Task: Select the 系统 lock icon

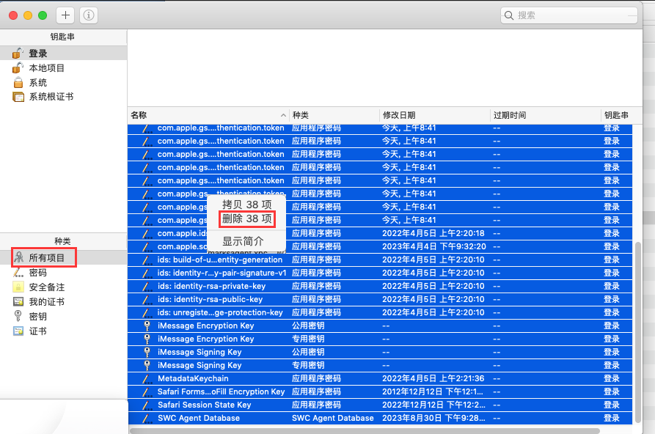Action: tap(18, 82)
